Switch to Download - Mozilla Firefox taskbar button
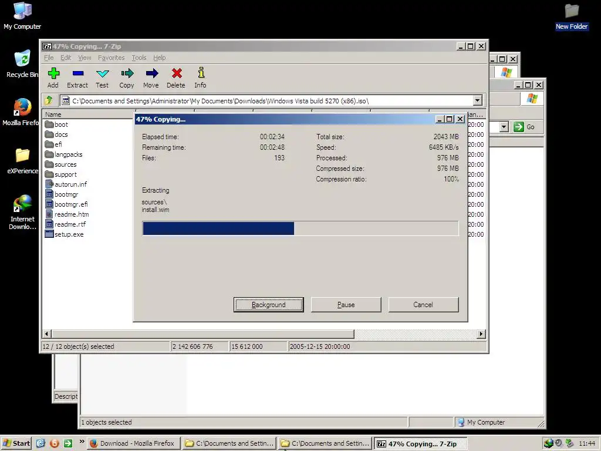Image resolution: width=601 pixels, height=451 pixels. [133, 443]
